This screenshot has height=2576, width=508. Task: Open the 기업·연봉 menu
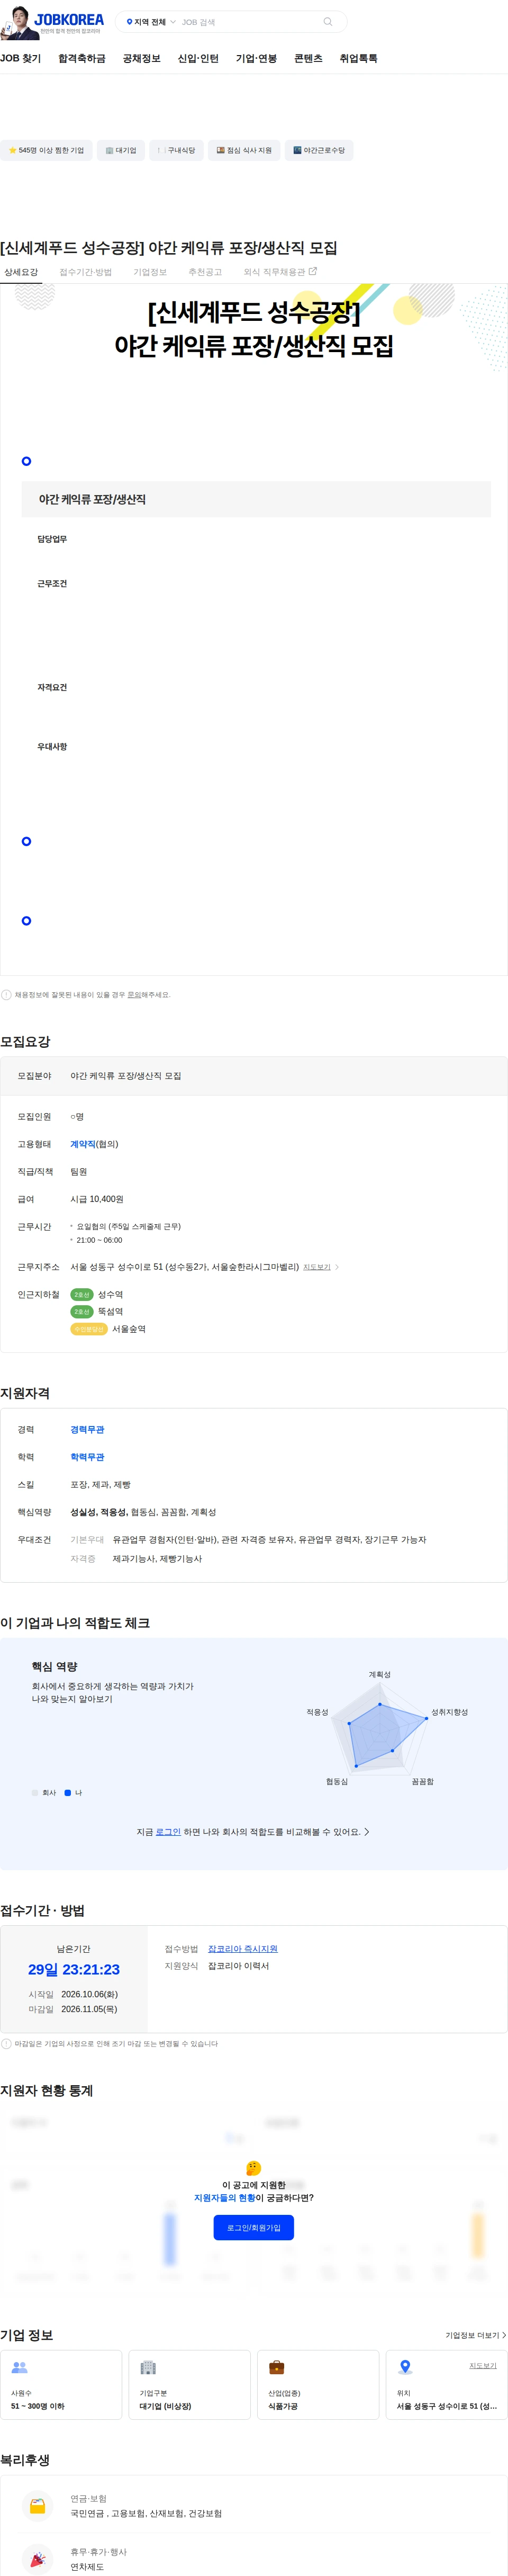[256, 59]
